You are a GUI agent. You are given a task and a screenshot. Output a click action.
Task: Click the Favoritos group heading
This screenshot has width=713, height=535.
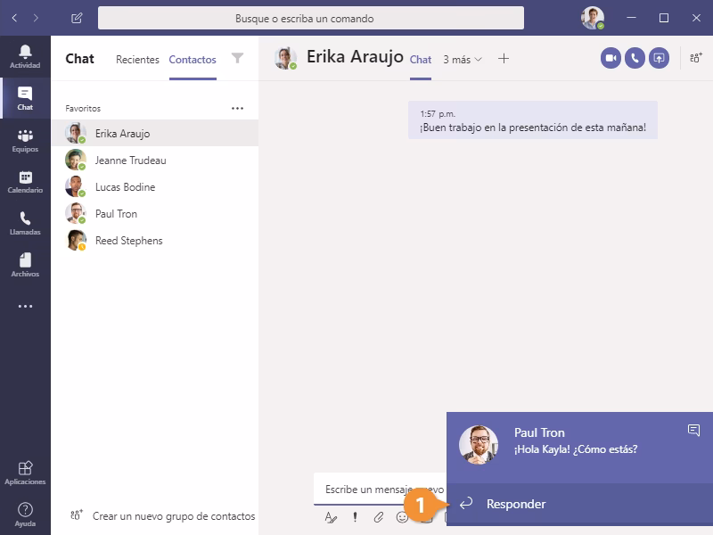pos(83,108)
